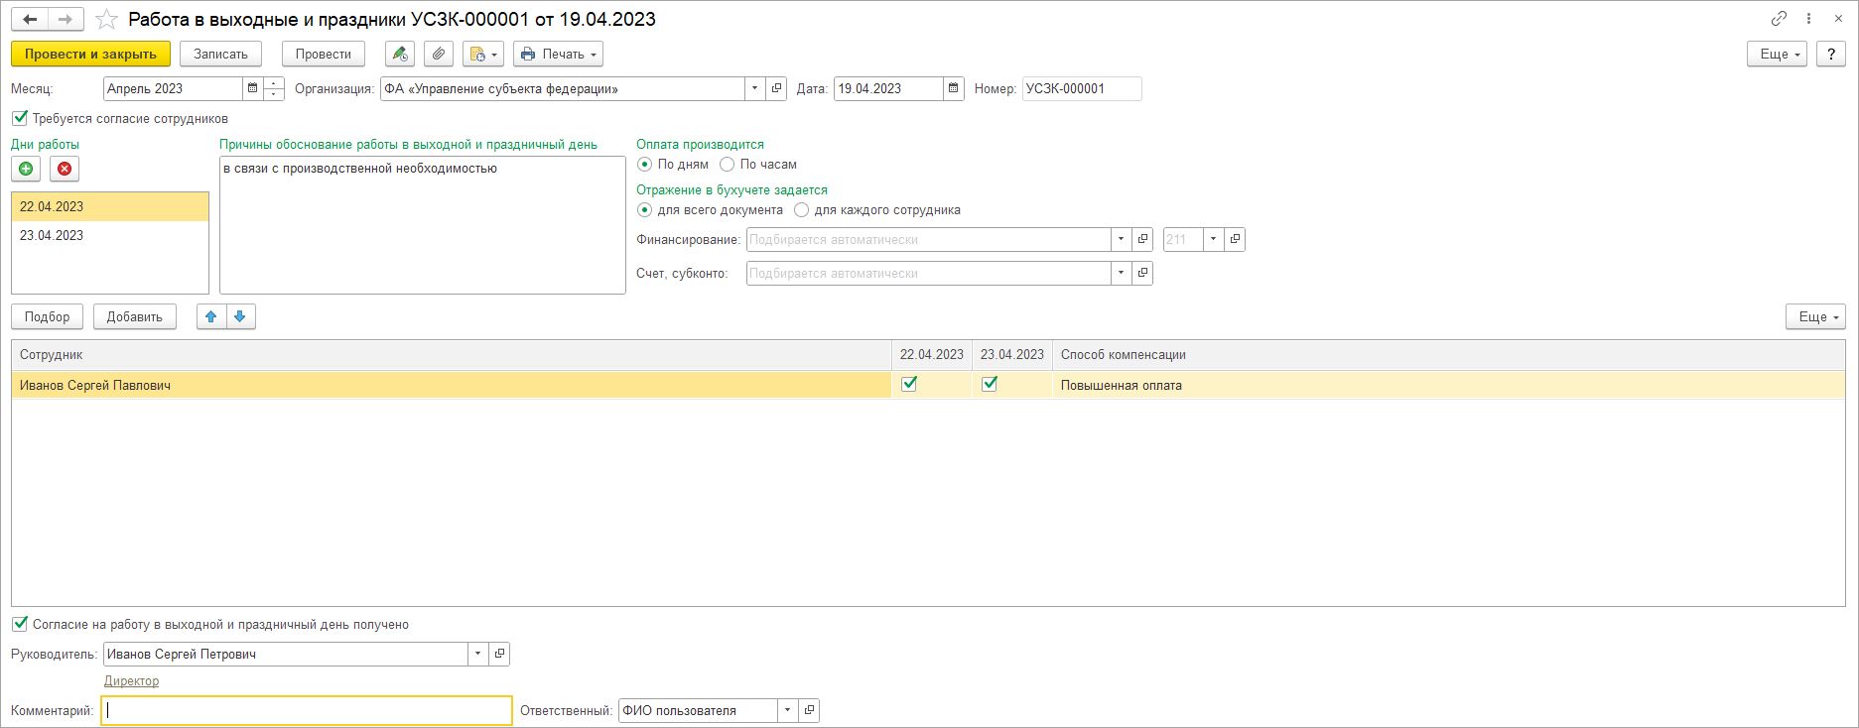
Task: Expand Организация dropdown list
Action: coord(755,88)
